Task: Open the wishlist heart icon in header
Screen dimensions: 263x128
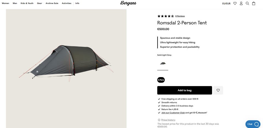Action: point(235,3)
